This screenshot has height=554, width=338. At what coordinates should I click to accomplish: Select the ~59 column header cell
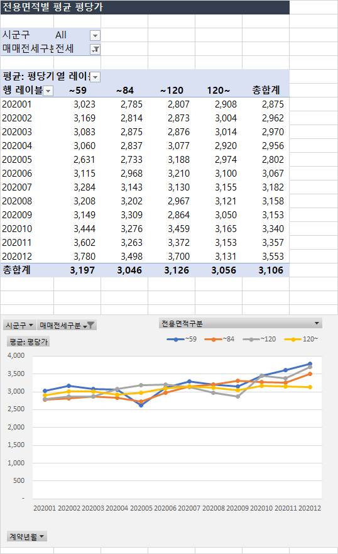77,91
